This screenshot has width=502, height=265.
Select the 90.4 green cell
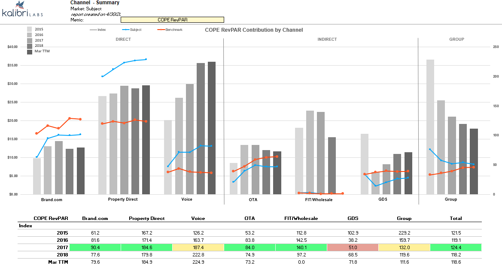[x=95, y=247]
